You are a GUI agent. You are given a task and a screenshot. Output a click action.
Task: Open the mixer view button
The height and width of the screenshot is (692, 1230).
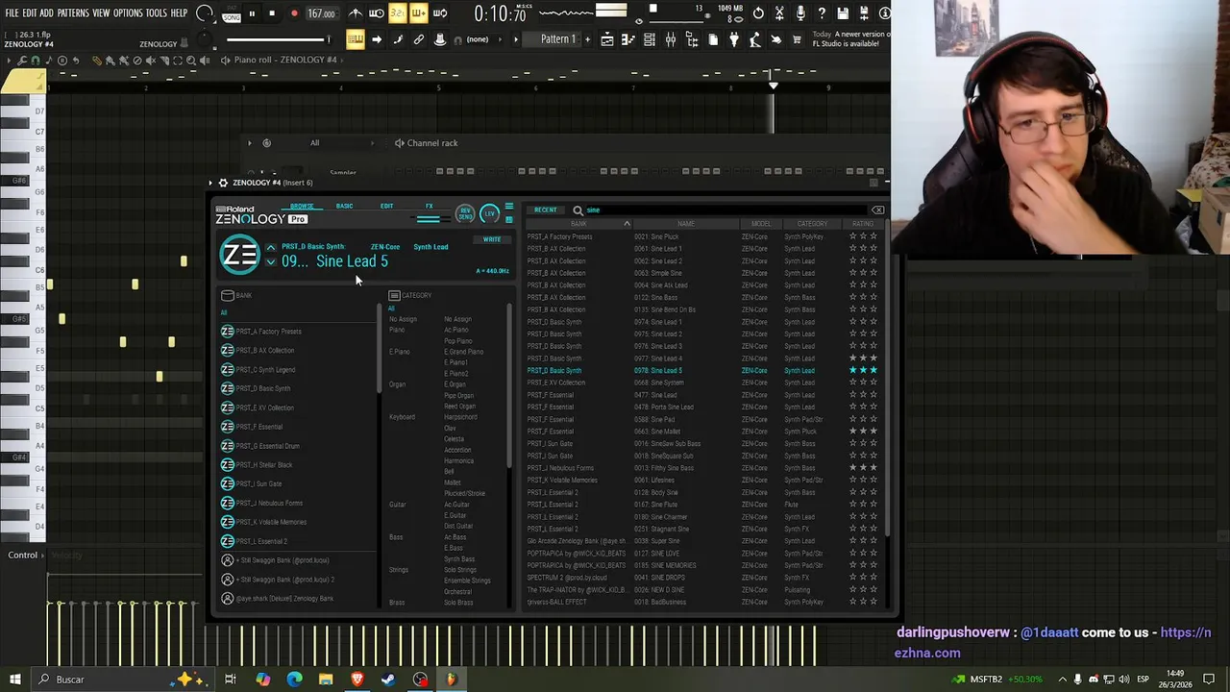(671, 39)
